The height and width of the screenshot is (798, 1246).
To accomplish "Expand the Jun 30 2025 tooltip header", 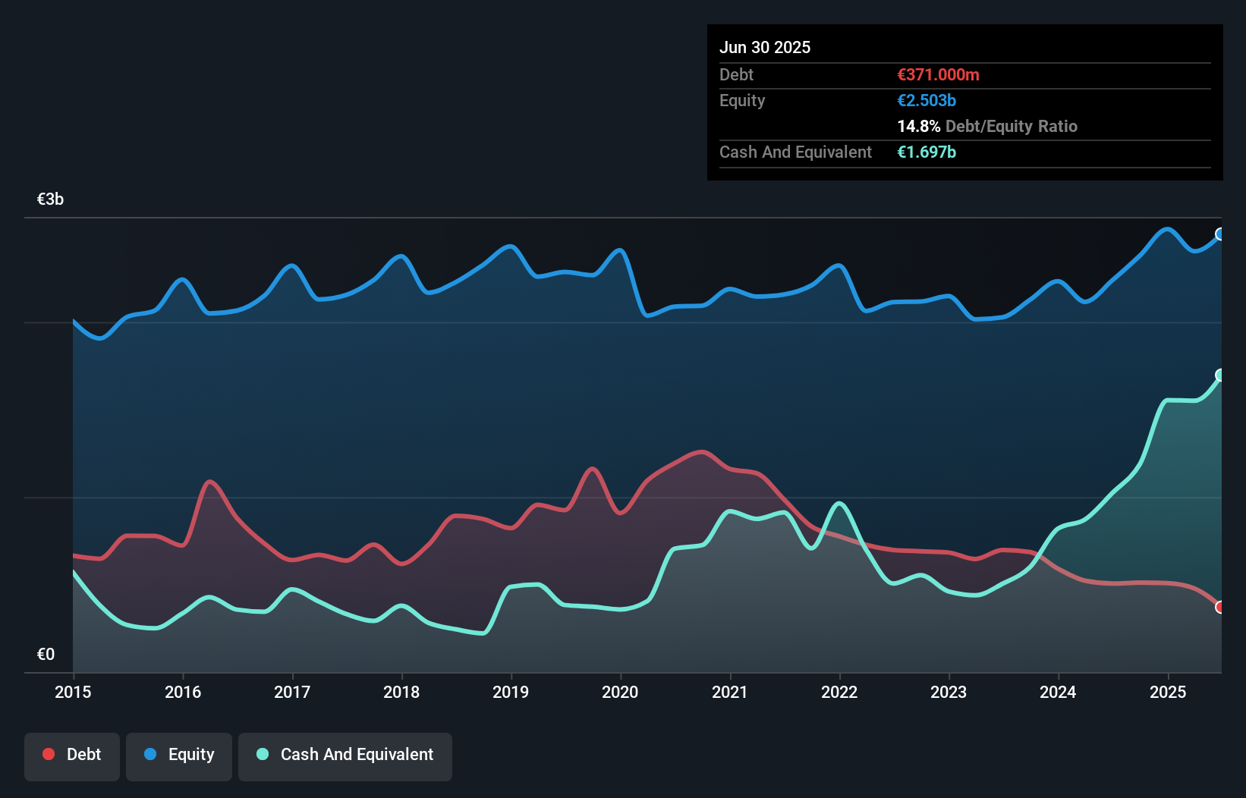I will pos(765,47).
